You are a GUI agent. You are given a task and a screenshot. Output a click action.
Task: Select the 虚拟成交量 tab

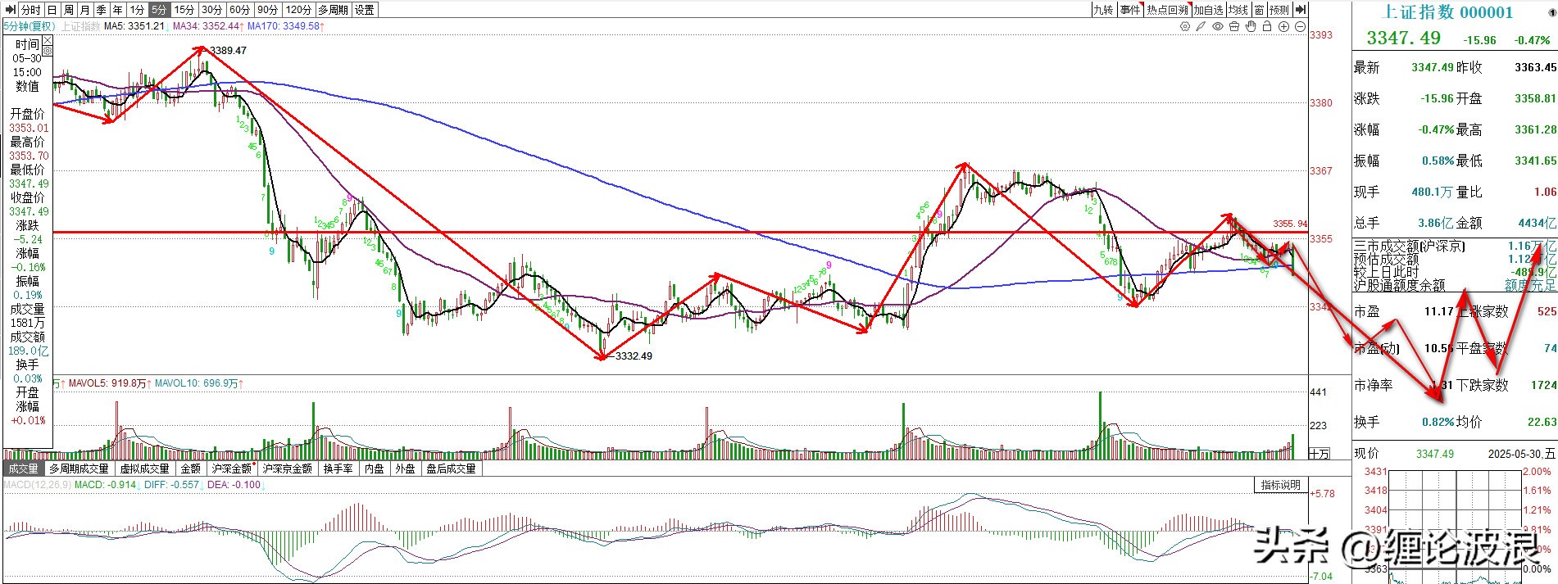click(144, 469)
